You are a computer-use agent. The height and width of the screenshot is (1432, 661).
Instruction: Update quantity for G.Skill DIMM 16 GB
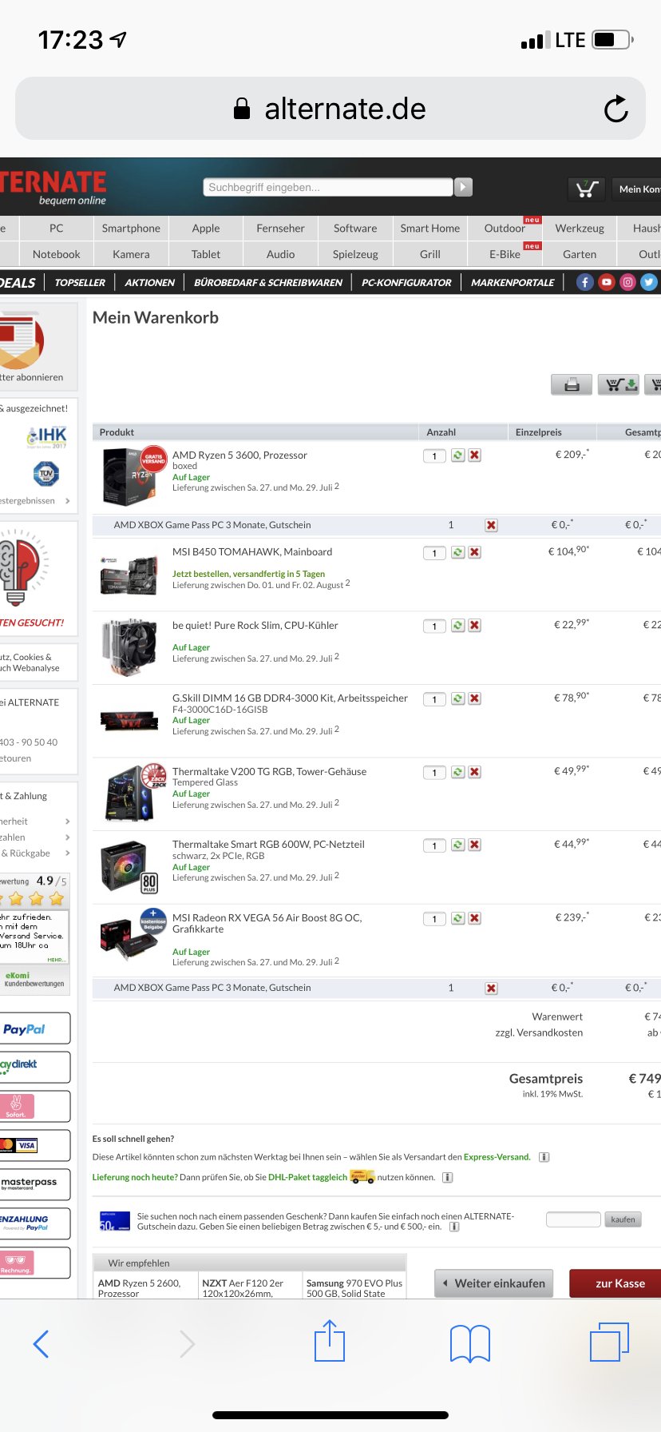click(x=458, y=698)
